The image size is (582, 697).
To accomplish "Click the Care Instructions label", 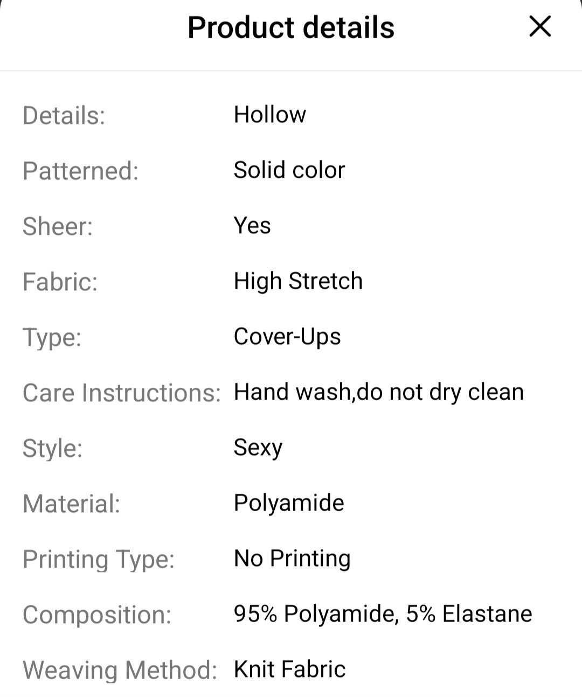I will coord(122,392).
